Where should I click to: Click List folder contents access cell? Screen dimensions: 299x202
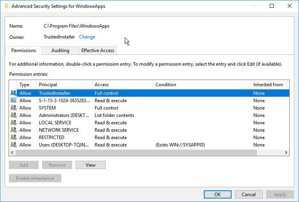(x=114, y=115)
